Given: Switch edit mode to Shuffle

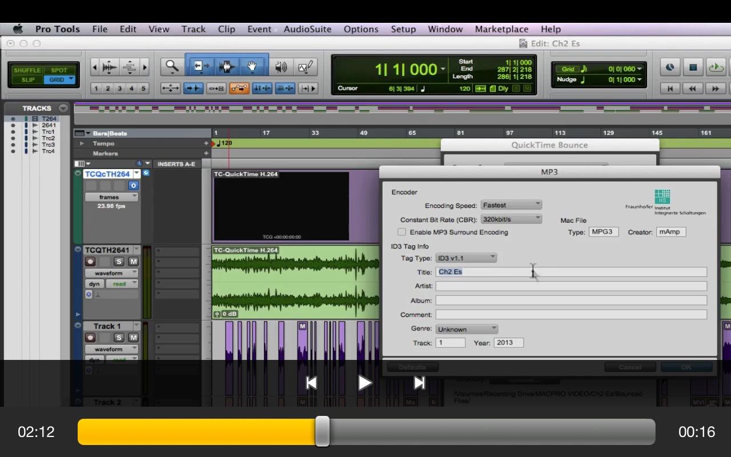Looking at the screenshot, I should click(27, 70).
